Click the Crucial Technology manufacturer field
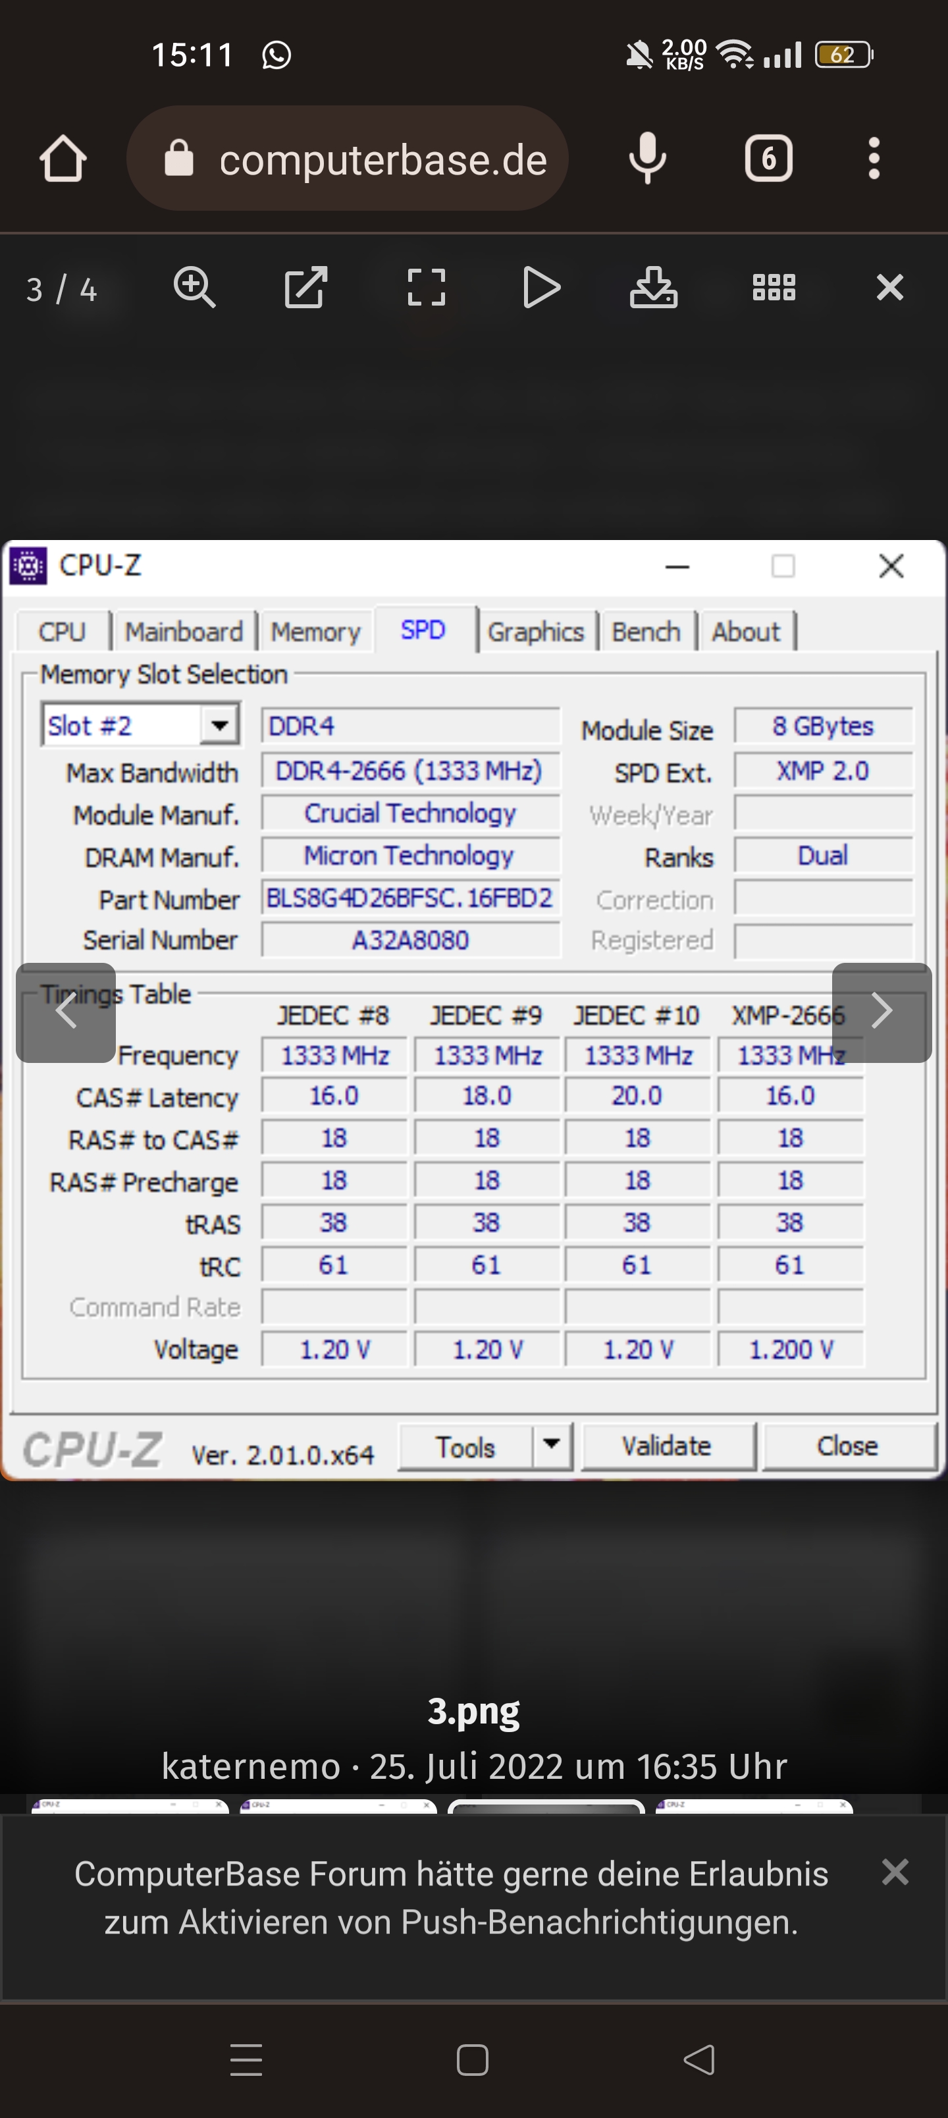 (x=410, y=813)
